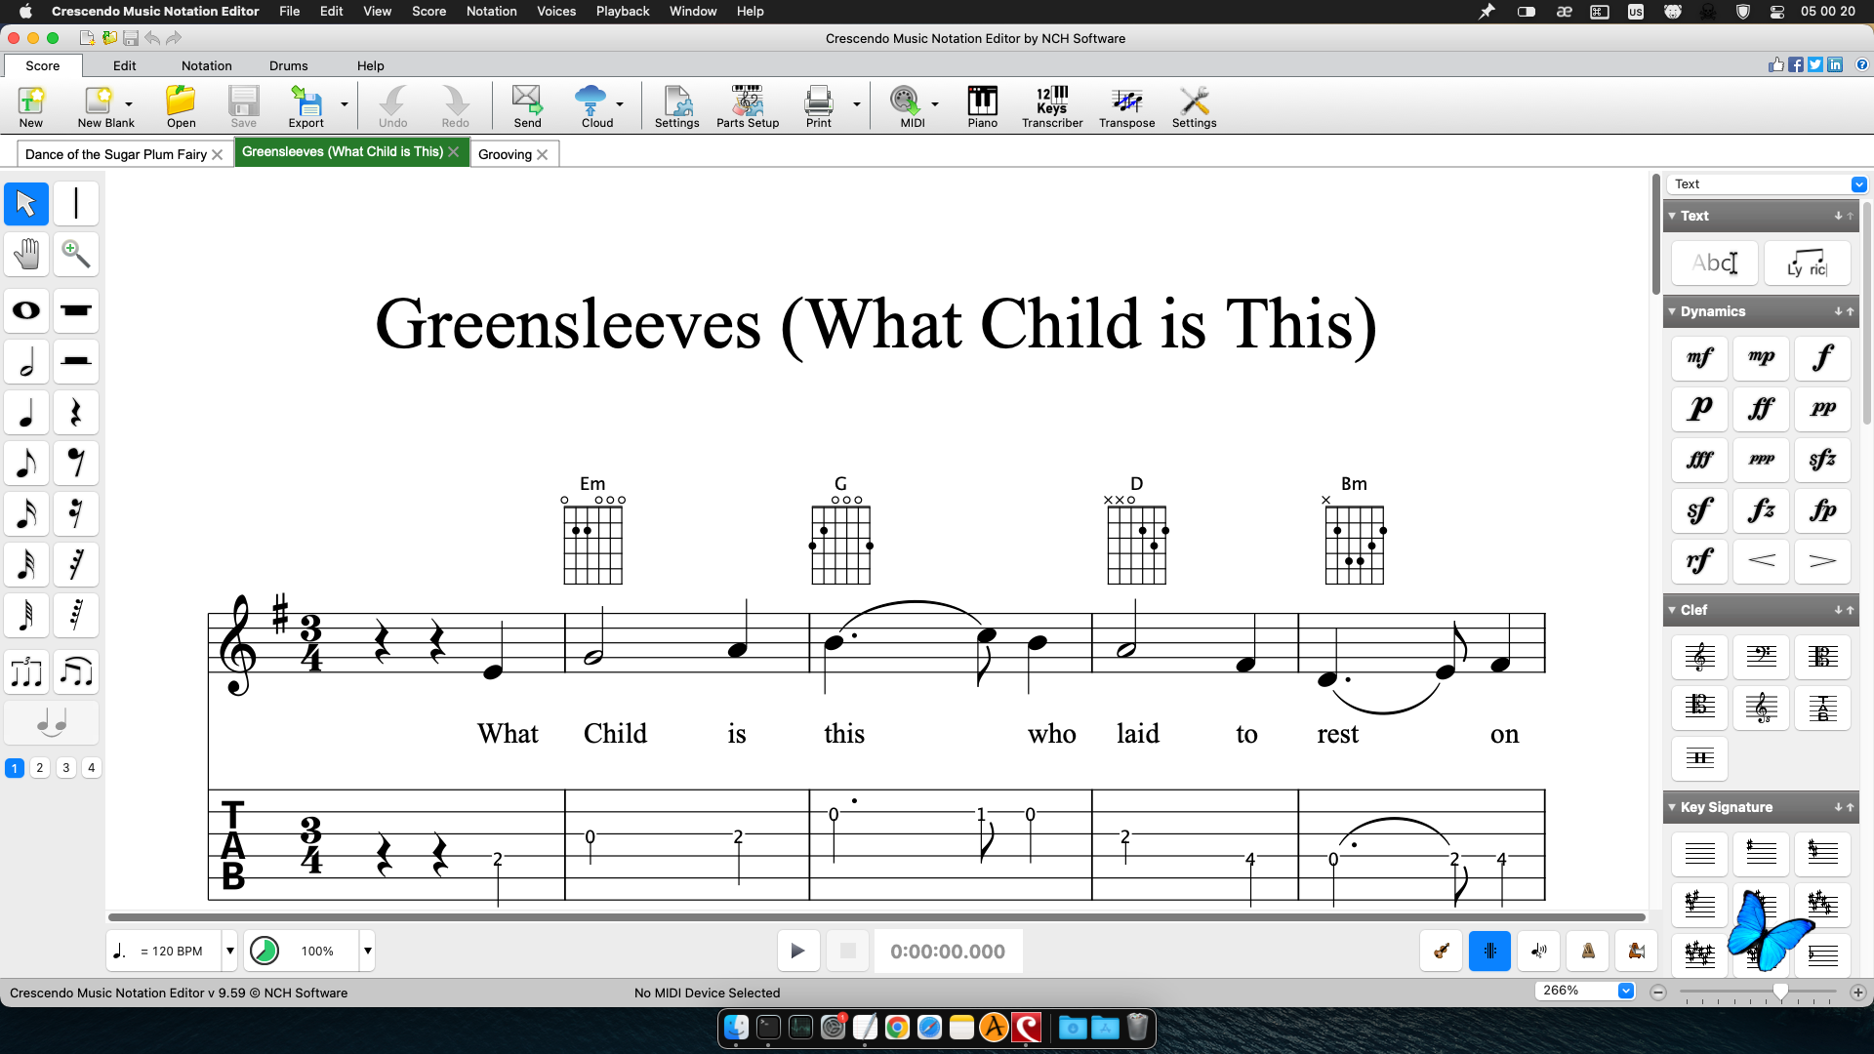Image resolution: width=1874 pixels, height=1054 pixels.
Task: Select the hand pan tool
Action: click(x=26, y=255)
